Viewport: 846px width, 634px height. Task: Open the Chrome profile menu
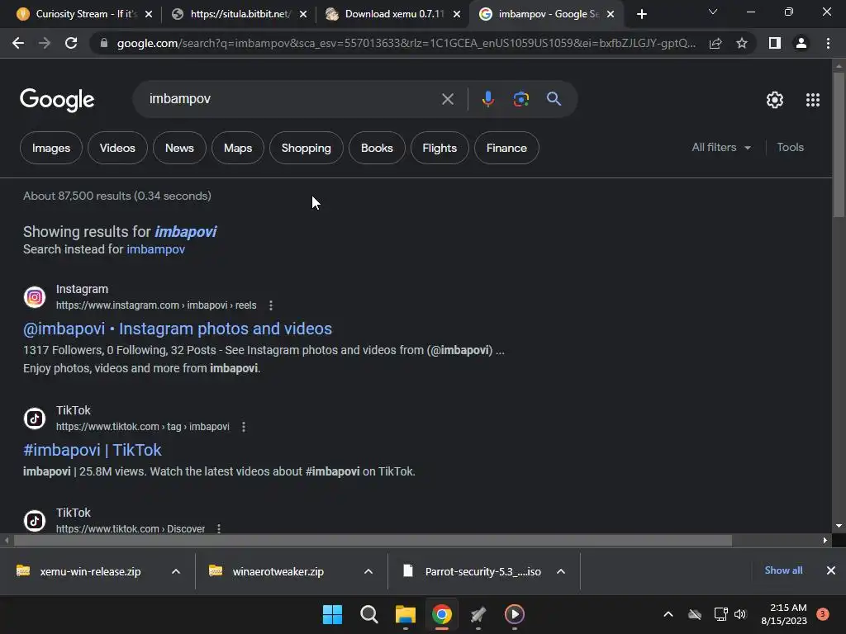pos(801,43)
